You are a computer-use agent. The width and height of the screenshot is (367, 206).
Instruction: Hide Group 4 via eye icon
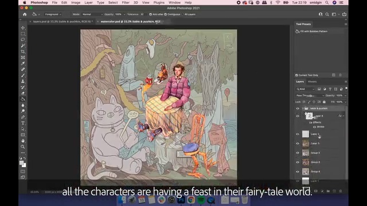click(298, 172)
